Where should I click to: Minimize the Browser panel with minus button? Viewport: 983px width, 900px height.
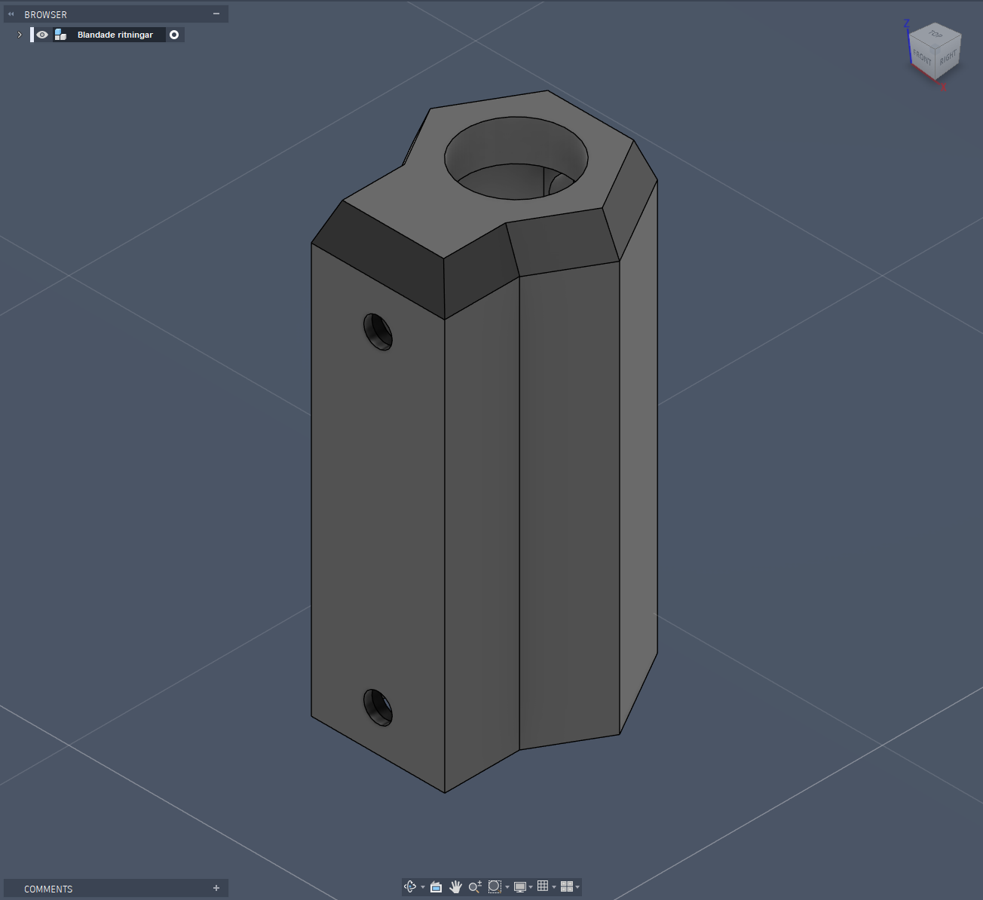click(216, 14)
